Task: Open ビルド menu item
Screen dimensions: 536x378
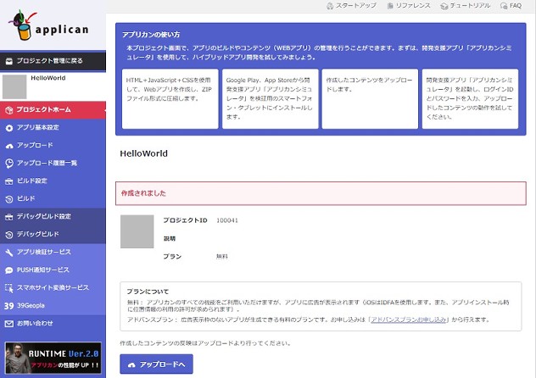Action: pos(53,198)
